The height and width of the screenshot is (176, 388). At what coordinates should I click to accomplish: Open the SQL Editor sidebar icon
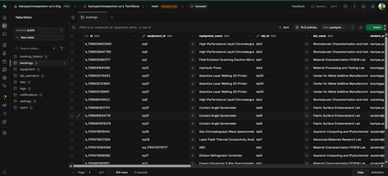coord(4,34)
